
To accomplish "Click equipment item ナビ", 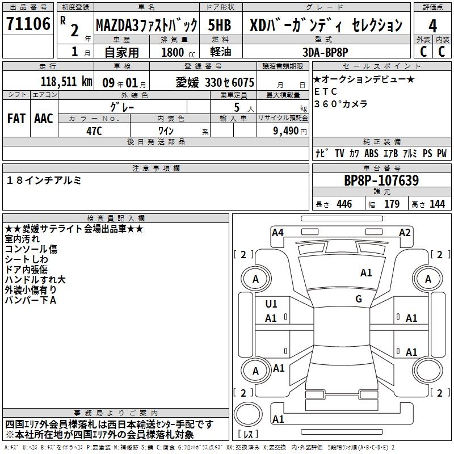I will coord(322,153).
